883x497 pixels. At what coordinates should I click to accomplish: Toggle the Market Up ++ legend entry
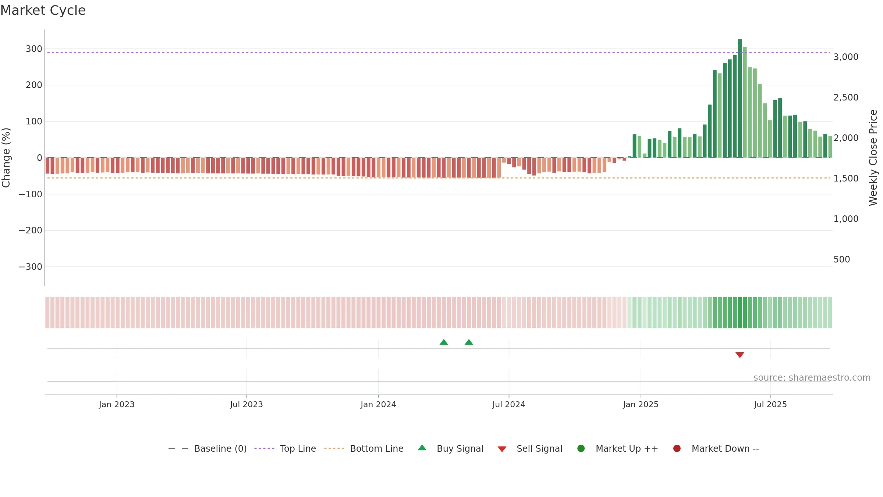tap(618, 448)
